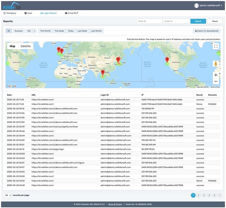
Task: Click the left-hand marker over Ireland
Action: pyautogui.click(x=58, y=50)
